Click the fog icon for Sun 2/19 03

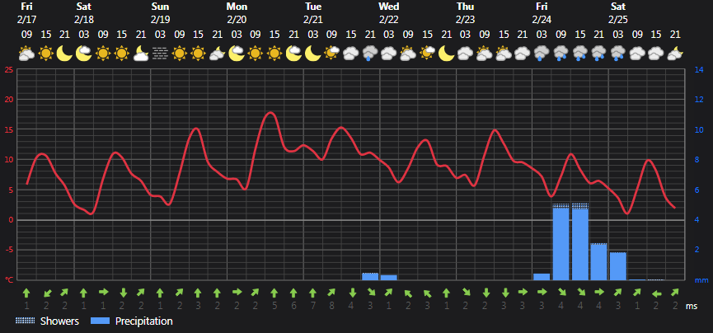160,54
